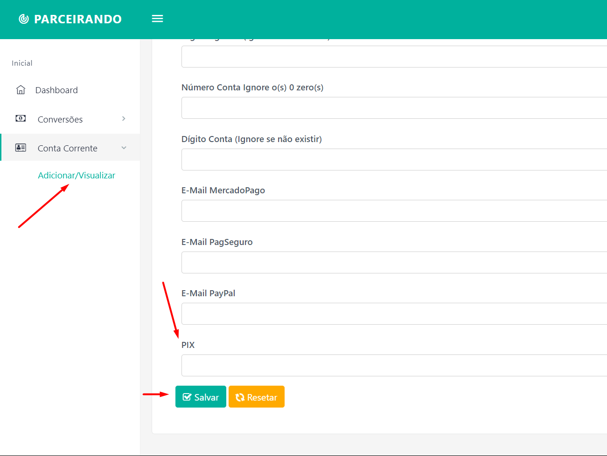Click the PARCEIRANDO brand name
Viewport: 607px width, 456px height.
click(x=78, y=19)
